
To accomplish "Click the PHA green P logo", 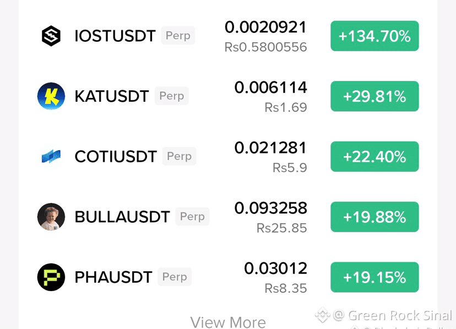I will [51, 277].
